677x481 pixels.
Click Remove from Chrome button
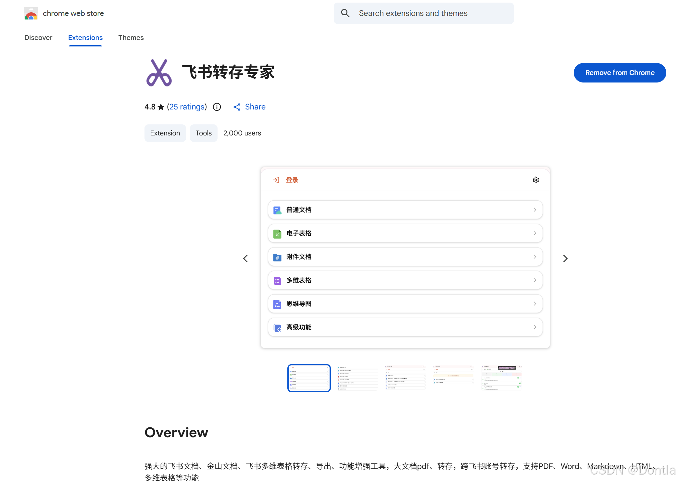pos(620,73)
